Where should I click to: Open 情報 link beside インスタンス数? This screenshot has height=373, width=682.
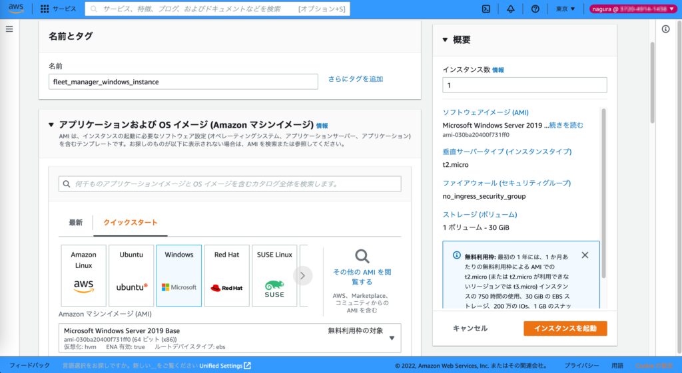point(498,70)
